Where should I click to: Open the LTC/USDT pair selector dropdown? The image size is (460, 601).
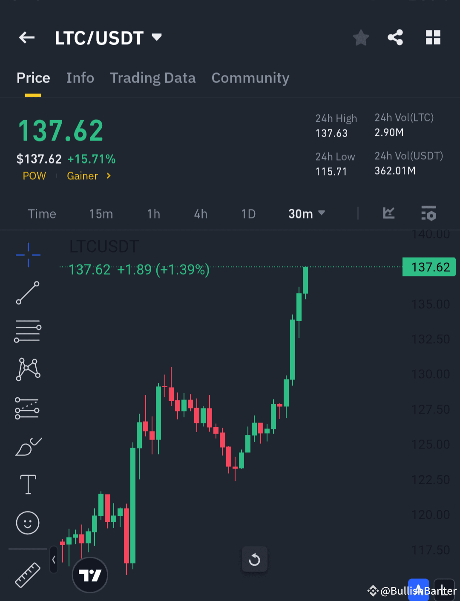pyautogui.click(x=157, y=37)
